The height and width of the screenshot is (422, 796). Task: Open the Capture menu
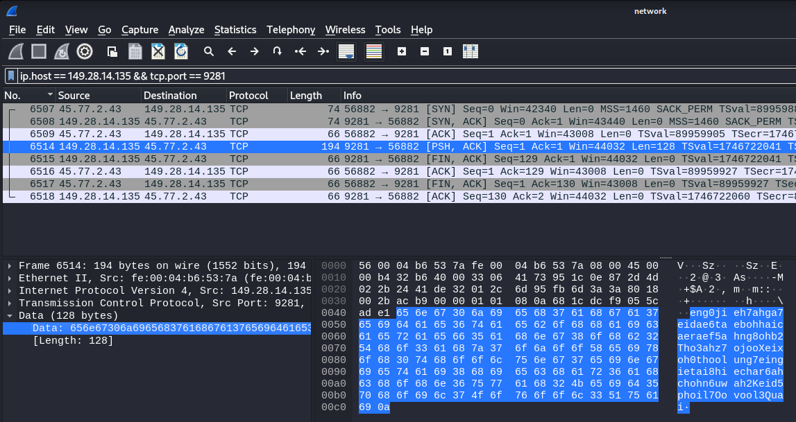139,30
